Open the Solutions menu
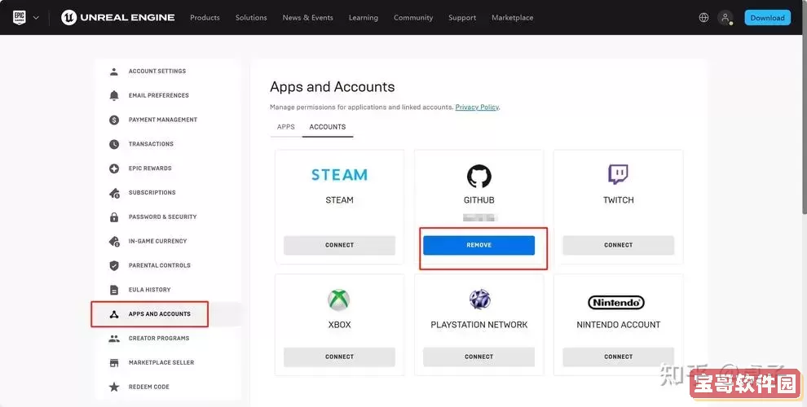Viewport: 807px width, 407px height. tap(251, 17)
